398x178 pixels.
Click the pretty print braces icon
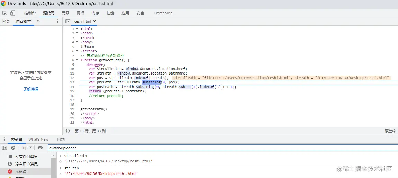click(x=67, y=131)
